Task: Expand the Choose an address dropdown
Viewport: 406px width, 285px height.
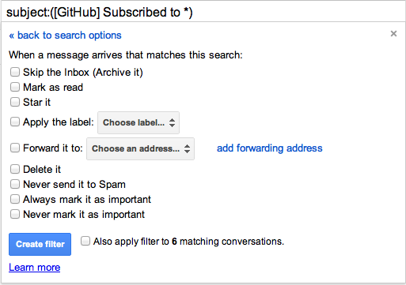Action: (x=140, y=148)
